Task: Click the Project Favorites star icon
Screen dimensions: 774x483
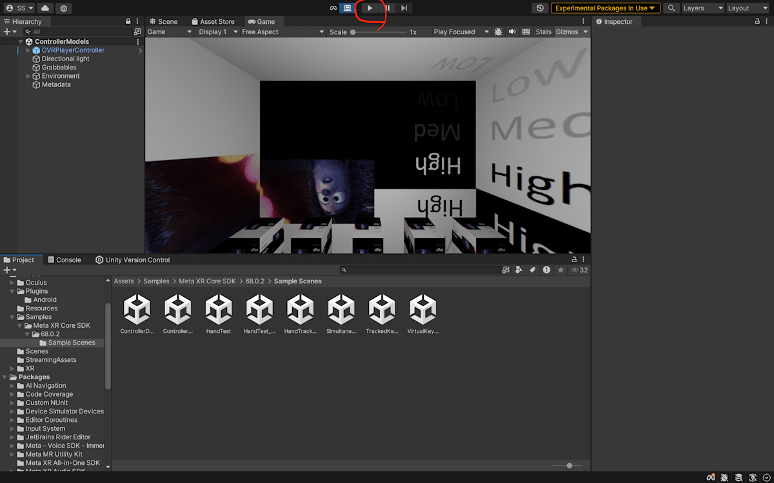Action: click(x=561, y=270)
